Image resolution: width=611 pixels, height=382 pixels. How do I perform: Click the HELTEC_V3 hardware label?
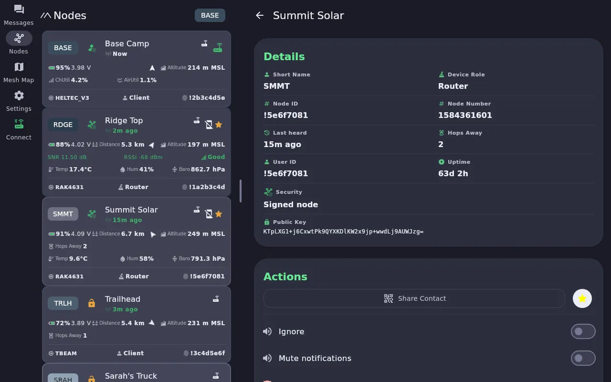(72, 98)
